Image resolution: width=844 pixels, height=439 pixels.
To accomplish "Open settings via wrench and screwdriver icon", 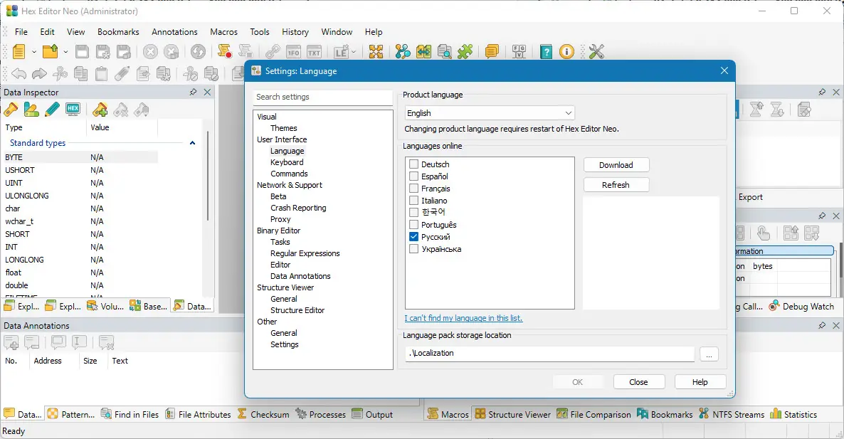I will (x=596, y=52).
